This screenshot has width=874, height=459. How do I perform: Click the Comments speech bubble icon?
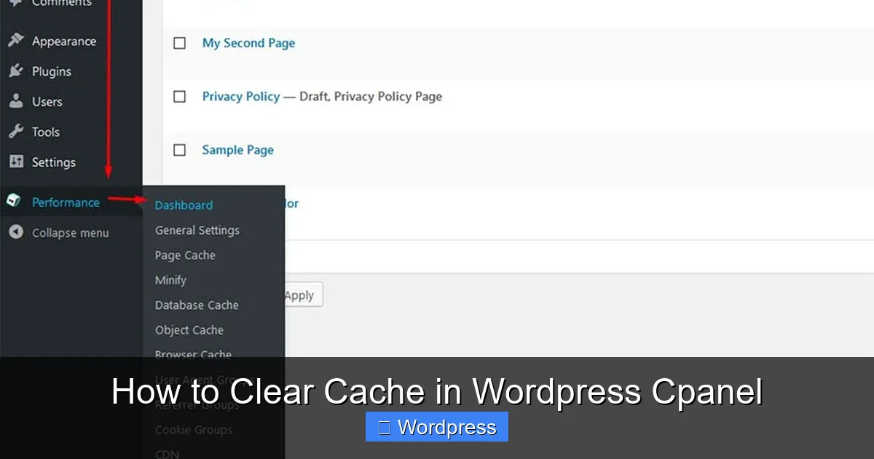[x=16, y=4]
